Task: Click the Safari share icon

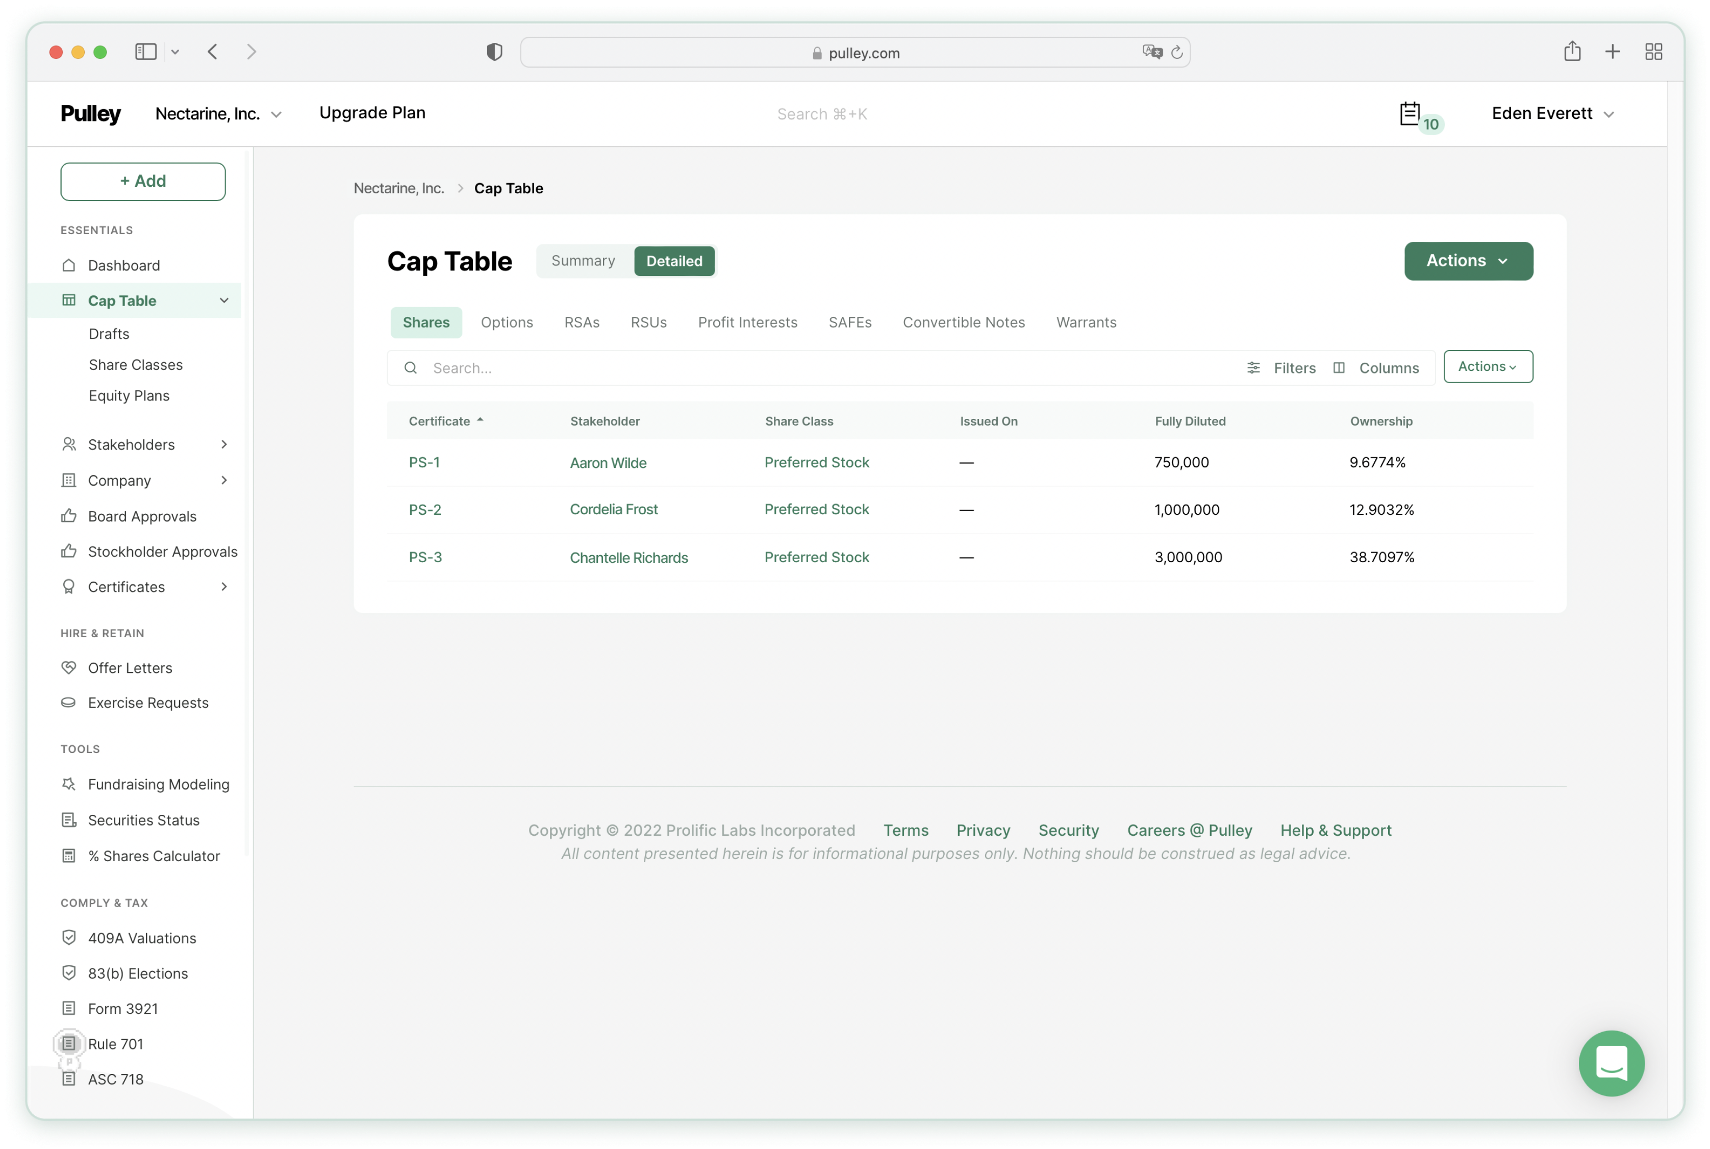Action: [1572, 52]
